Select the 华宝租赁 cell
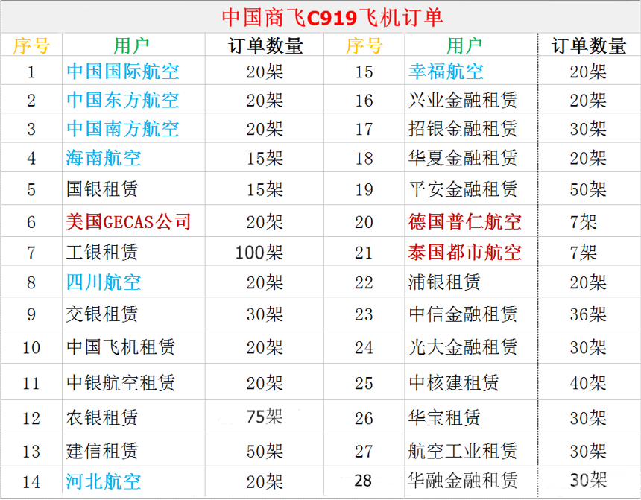This screenshot has height=500, width=641. click(471, 417)
